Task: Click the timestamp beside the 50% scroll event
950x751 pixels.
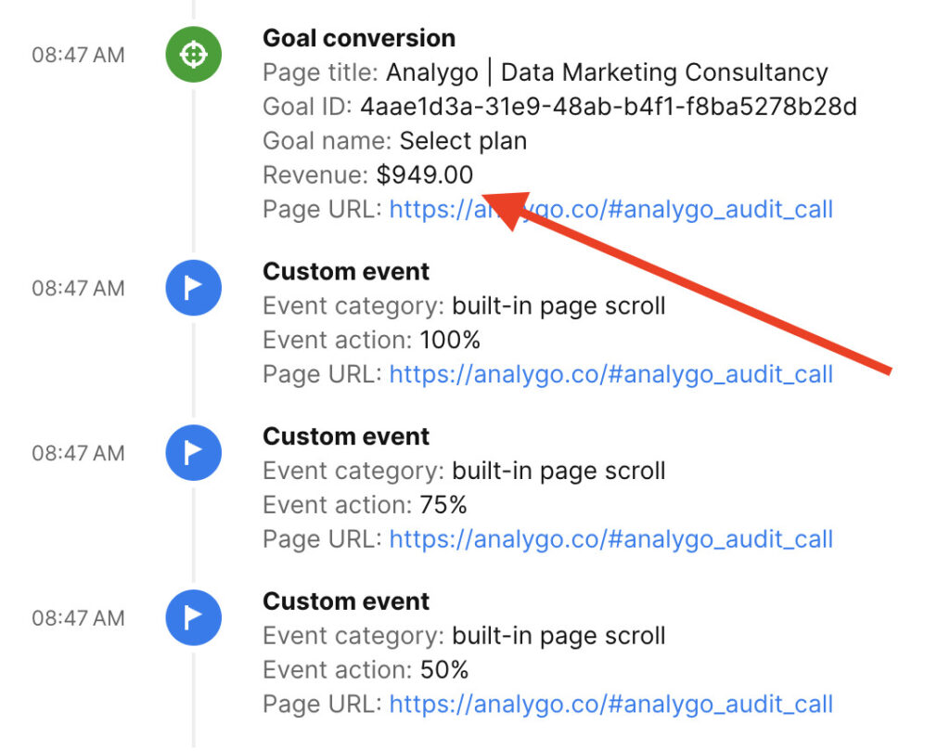Action: (78, 618)
